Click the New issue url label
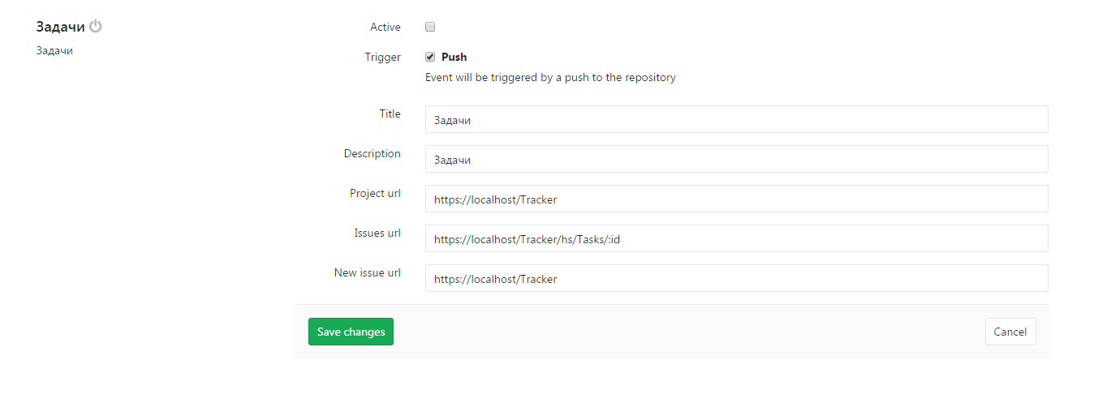Viewport: 1098px width, 407px height. [x=368, y=272]
